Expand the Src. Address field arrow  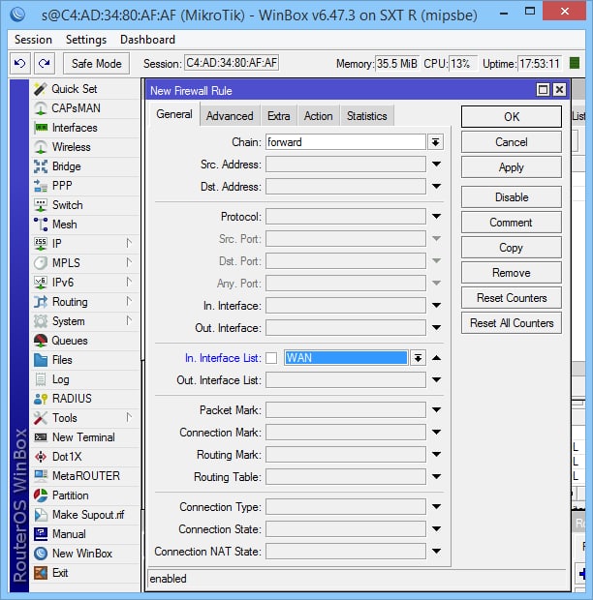click(436, 165)
